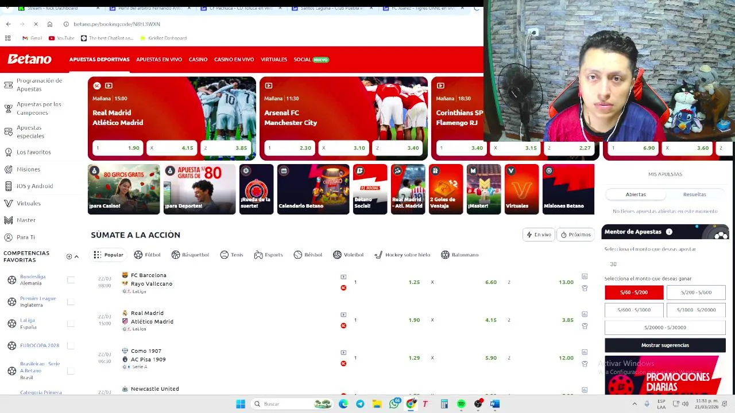735x413 pixels.
Task: Select the Esports sport tab
Action: (x=268, y=255)
